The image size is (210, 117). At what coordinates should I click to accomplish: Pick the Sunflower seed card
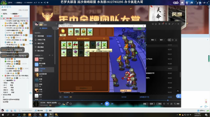(x=69, y=45)
